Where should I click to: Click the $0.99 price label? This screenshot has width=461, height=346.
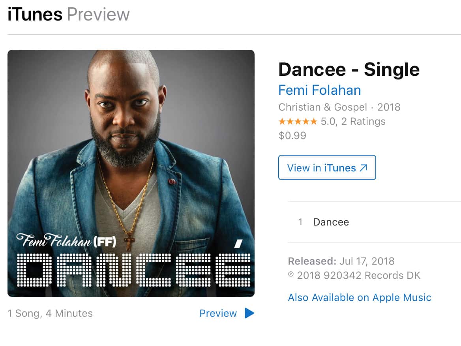pyautogui.click(x=292, y=135)
